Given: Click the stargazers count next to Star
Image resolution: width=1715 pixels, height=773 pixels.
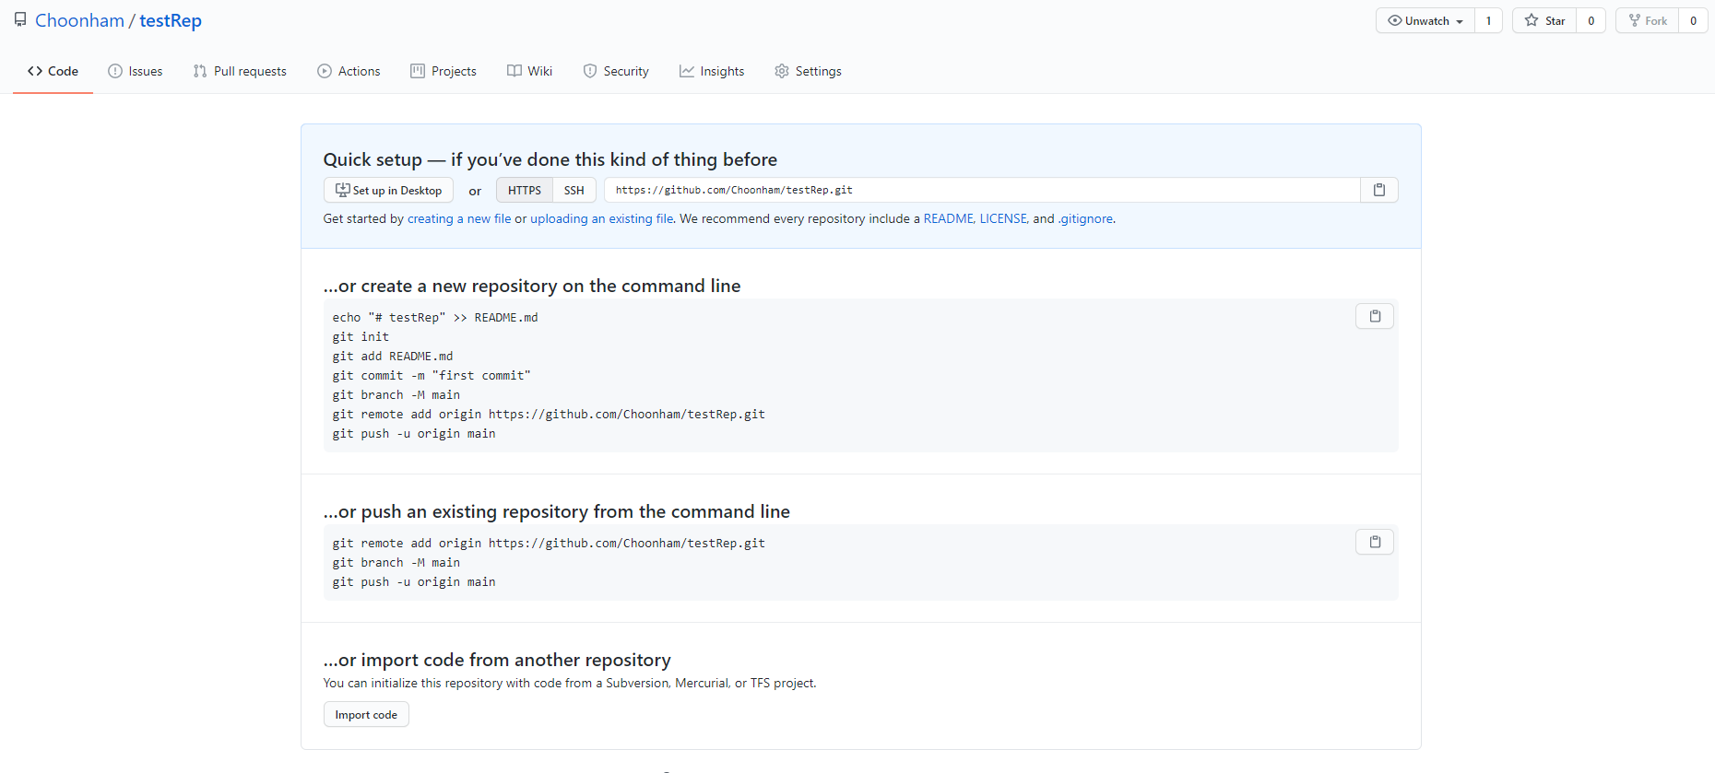Looking at the screenshot, I should click(x=1591, y=20).
